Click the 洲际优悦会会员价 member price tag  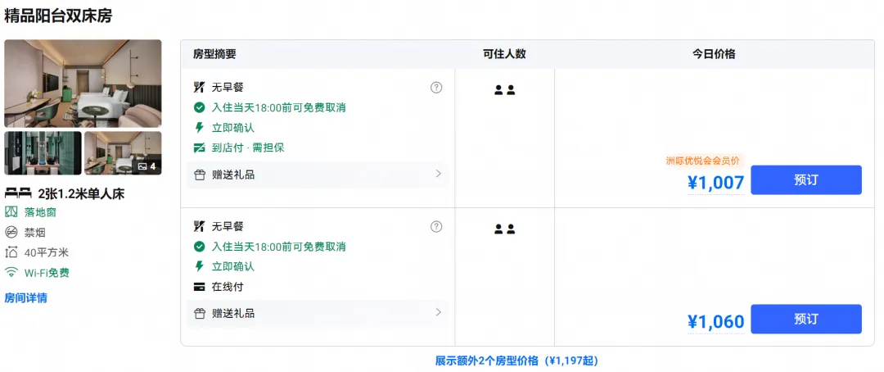[702, 161]
